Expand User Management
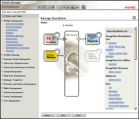 (2, 101)
